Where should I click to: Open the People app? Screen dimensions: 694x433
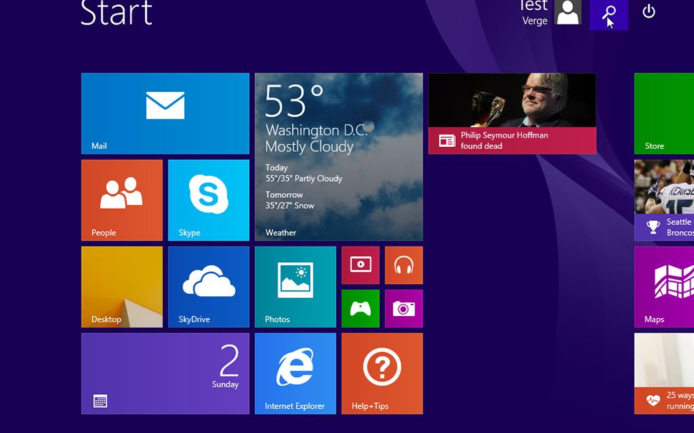(122, 199)
